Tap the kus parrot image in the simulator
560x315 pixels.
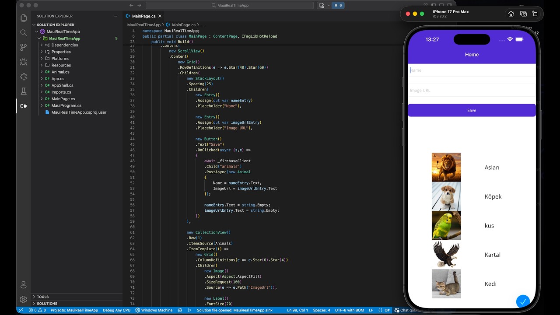click(x=446, y=225)
